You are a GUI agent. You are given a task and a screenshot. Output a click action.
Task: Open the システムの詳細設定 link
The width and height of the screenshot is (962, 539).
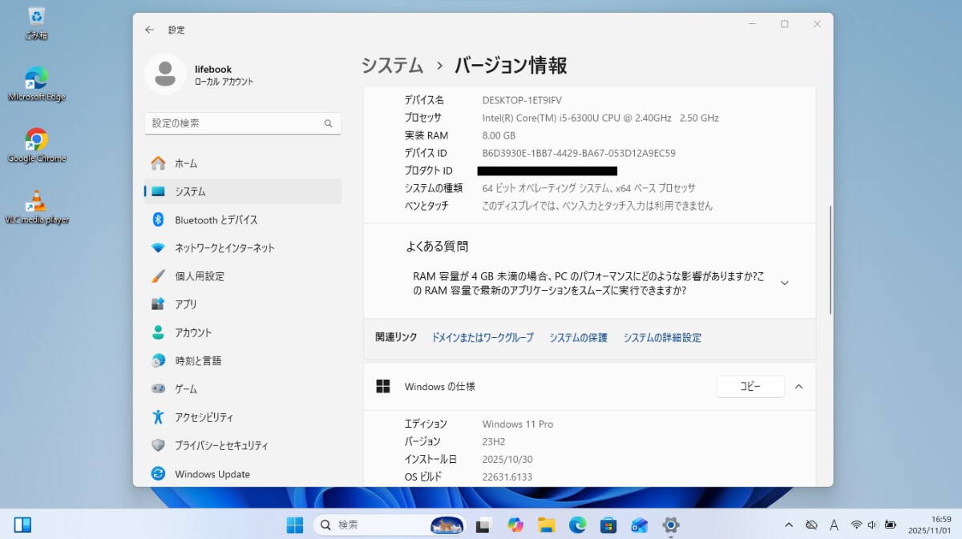pos(662,338)
